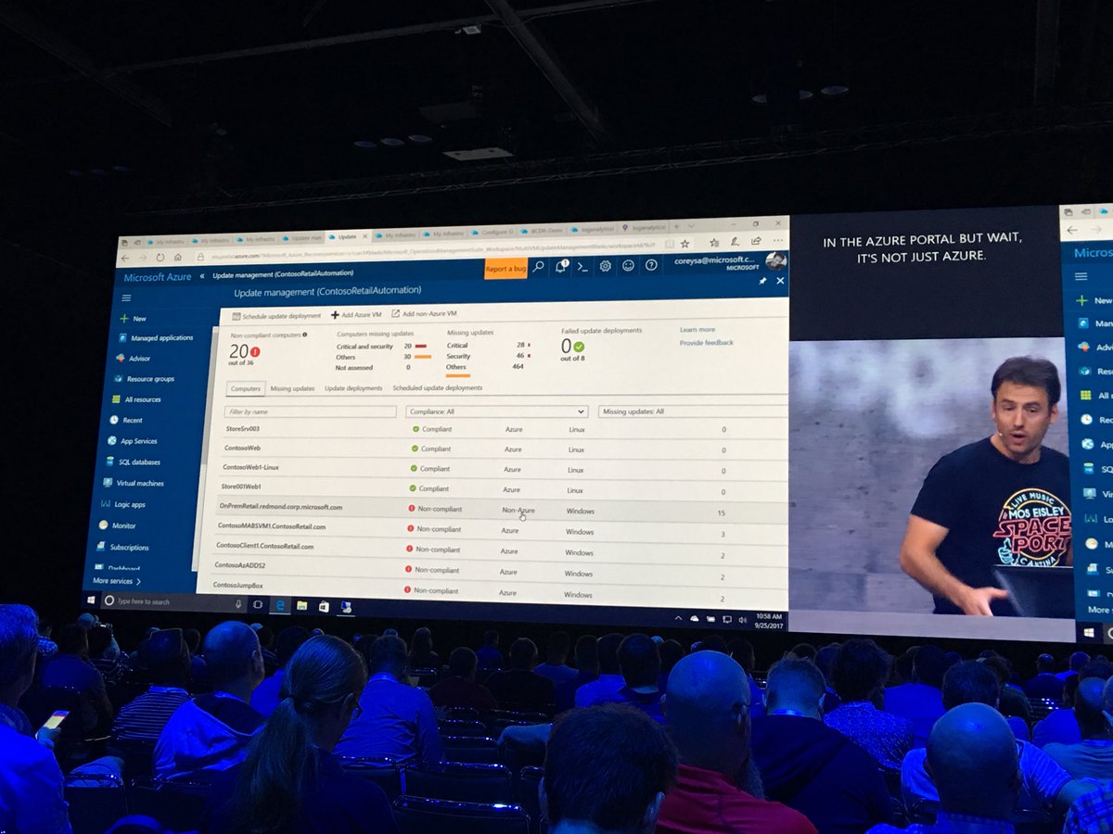1113x834 pixels.
Task: Open the Recent clock icon
Action: [113, 420]
